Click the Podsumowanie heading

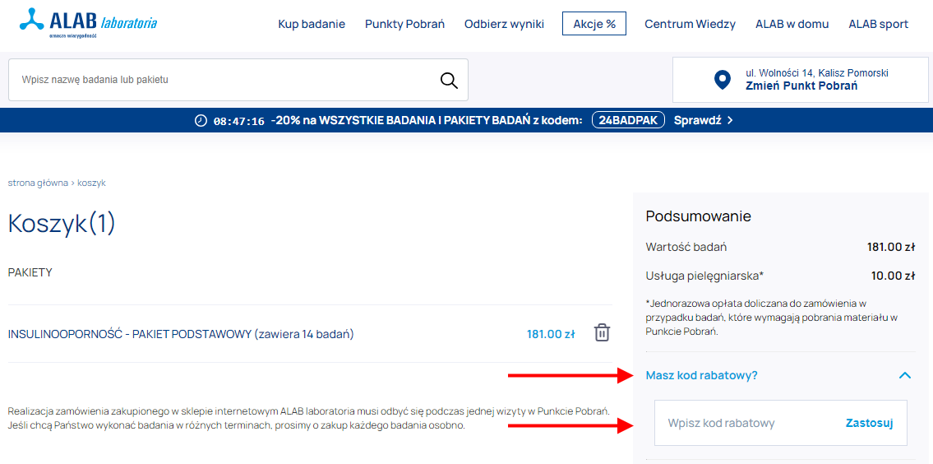(699, 216)
